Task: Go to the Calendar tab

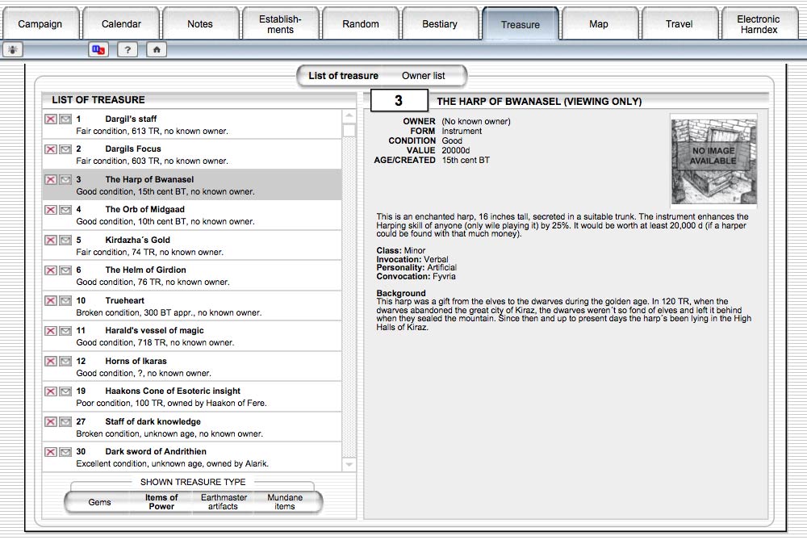Action: [121, 24]
